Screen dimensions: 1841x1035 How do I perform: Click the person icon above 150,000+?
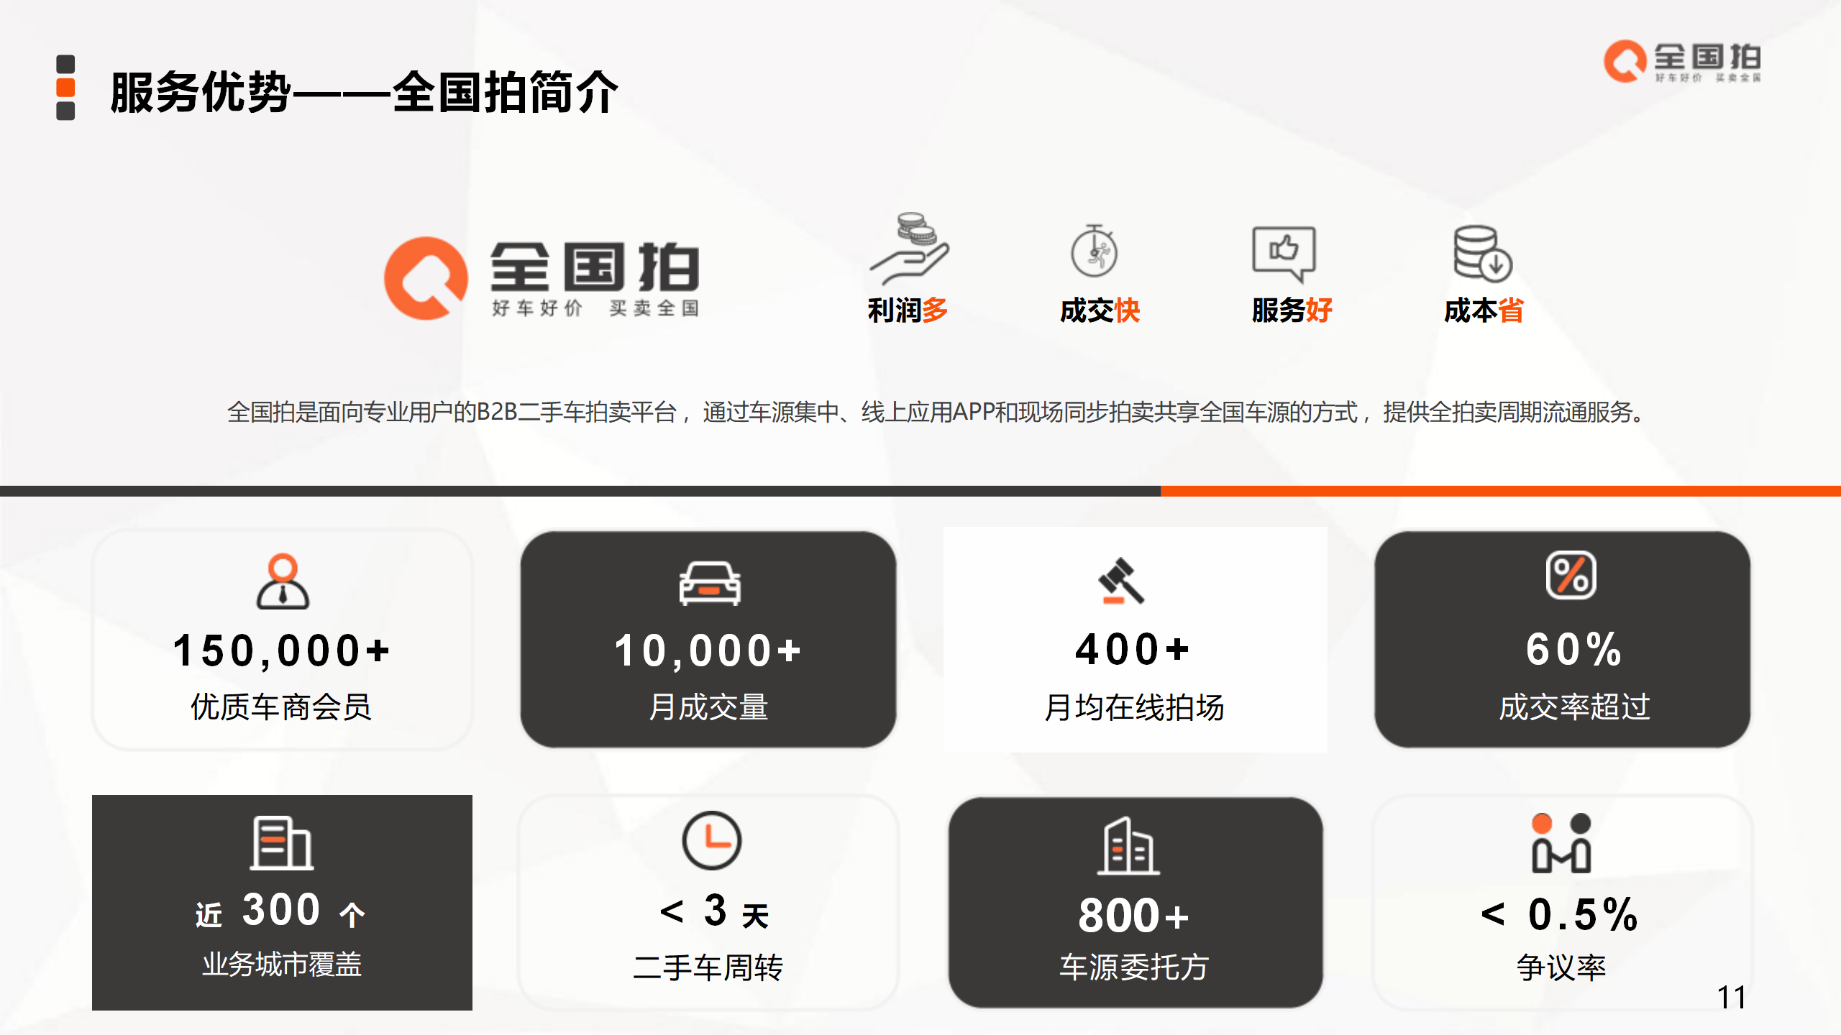pyautogui.click(x=283, y=581)
